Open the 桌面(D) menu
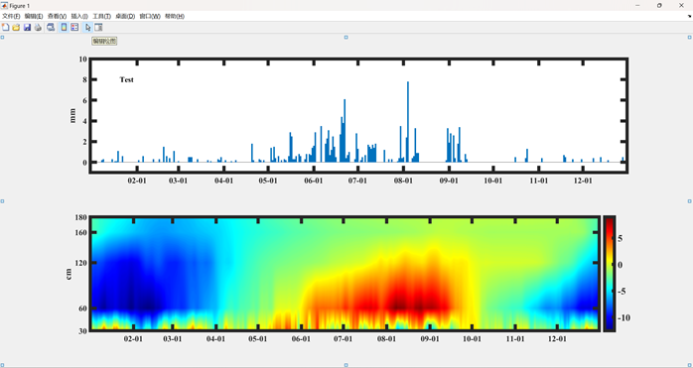 125,16
